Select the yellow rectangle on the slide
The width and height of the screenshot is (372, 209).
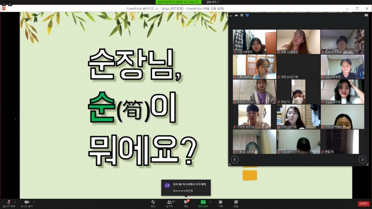coord(250,175)
